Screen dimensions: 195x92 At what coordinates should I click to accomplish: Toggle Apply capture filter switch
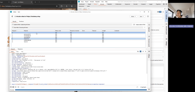coord(134,24)
